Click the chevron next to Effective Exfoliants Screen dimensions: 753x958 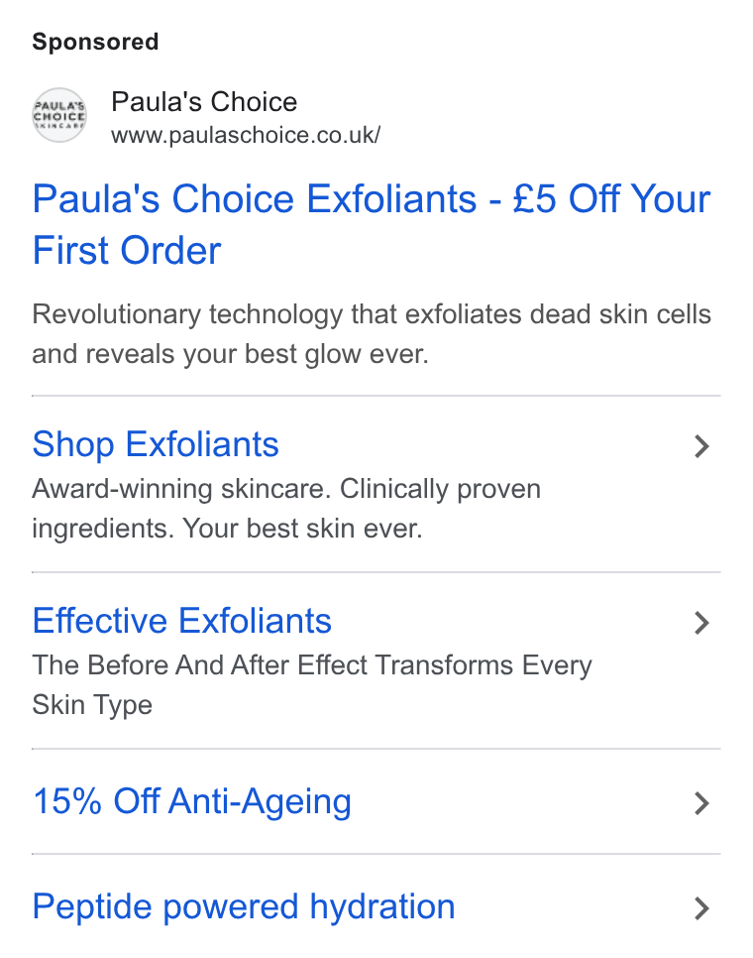701,623
